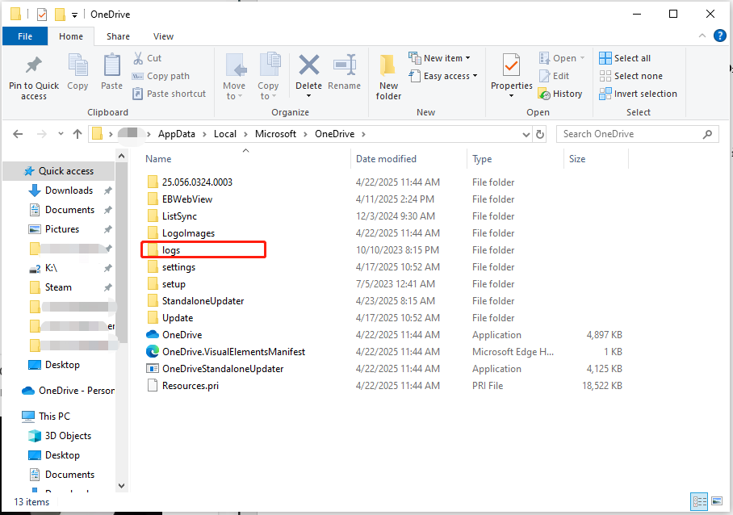Open Pictures in Quick access
The image size is (733, 515).
[61, 229]
